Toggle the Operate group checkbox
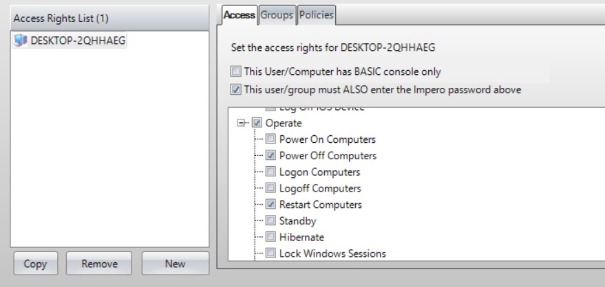The image size is (605, 287). tap(257, 124)
